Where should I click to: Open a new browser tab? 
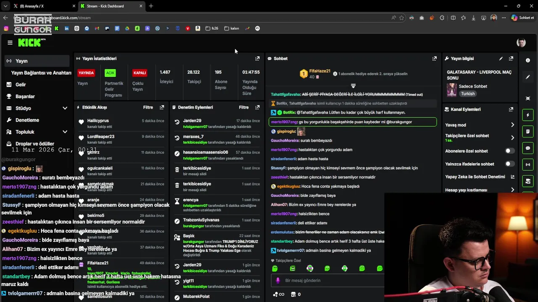coord(151,6)
